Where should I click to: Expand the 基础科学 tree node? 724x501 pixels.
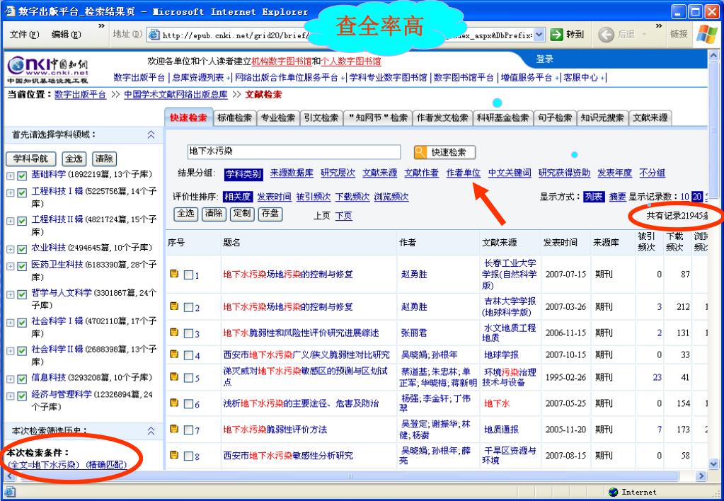pos(10,176)
